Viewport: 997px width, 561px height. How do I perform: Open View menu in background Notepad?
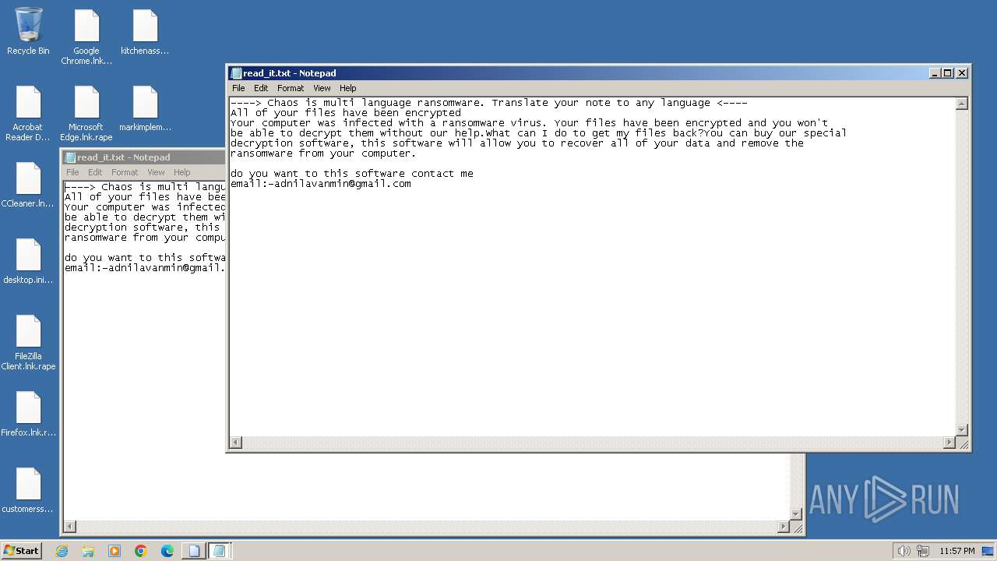tap(156, 172)
